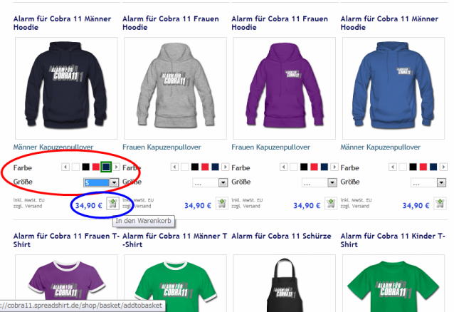Add grey Frauen Hoodie to basket
The height and width of the screenshot is (312, 454).
222,203
